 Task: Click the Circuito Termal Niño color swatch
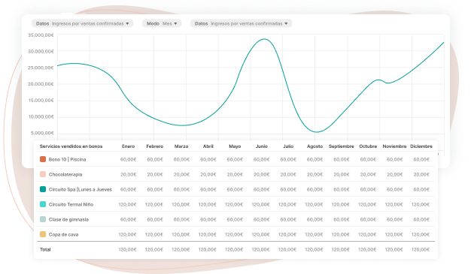[43, 204]
